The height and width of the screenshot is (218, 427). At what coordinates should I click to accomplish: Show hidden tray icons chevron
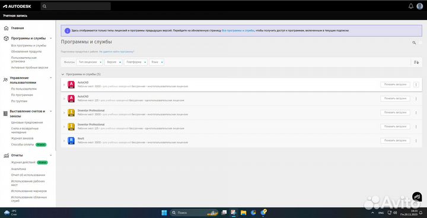tap(372, 213)
